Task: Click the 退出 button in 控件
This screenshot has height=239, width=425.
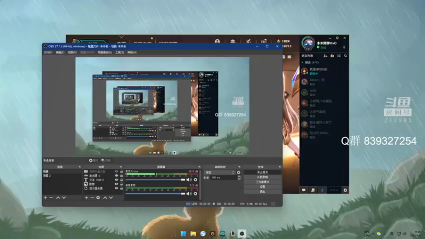Action: [x=262, y=192]
